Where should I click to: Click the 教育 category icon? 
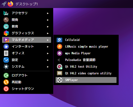6,26
